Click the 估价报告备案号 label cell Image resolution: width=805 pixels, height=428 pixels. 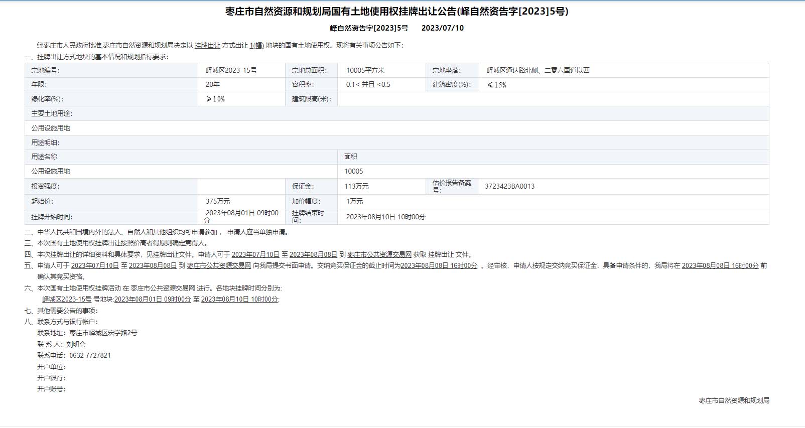coord(452,186)
